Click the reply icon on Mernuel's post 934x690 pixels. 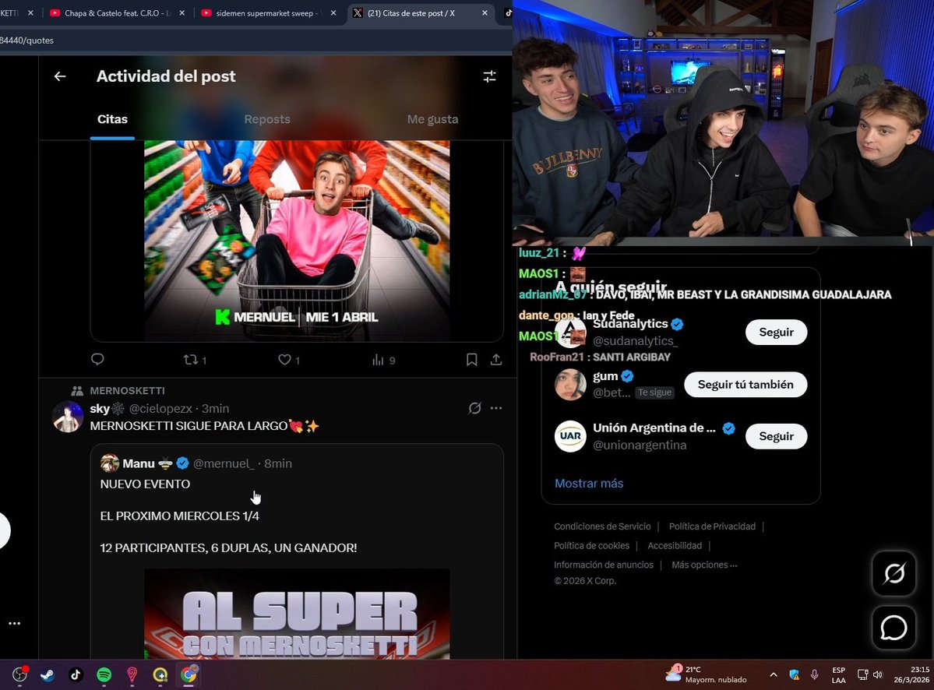[97, 359]
